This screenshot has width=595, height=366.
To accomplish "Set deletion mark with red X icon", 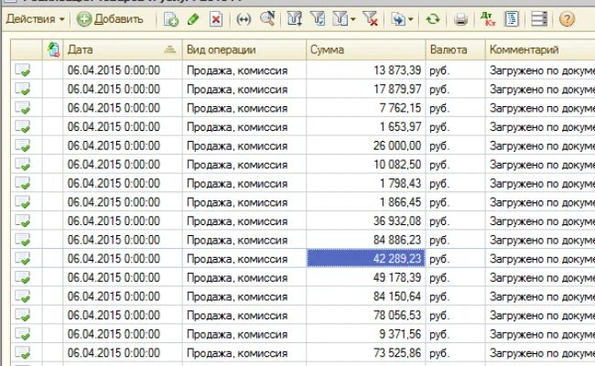I will click(x=216, y=18).
